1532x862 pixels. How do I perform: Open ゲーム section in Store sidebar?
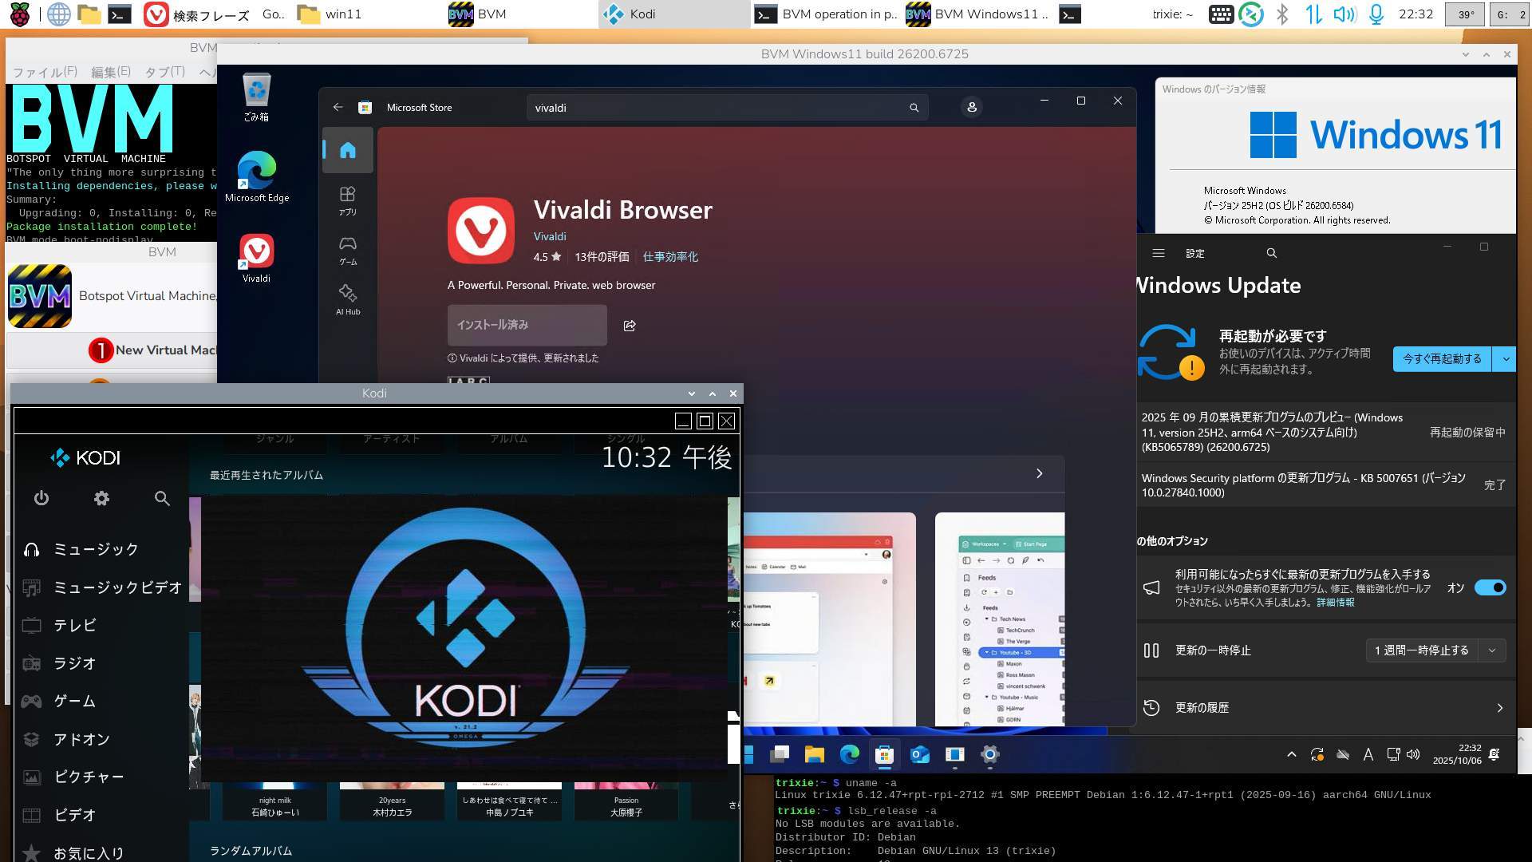click(x=347, y=250)
